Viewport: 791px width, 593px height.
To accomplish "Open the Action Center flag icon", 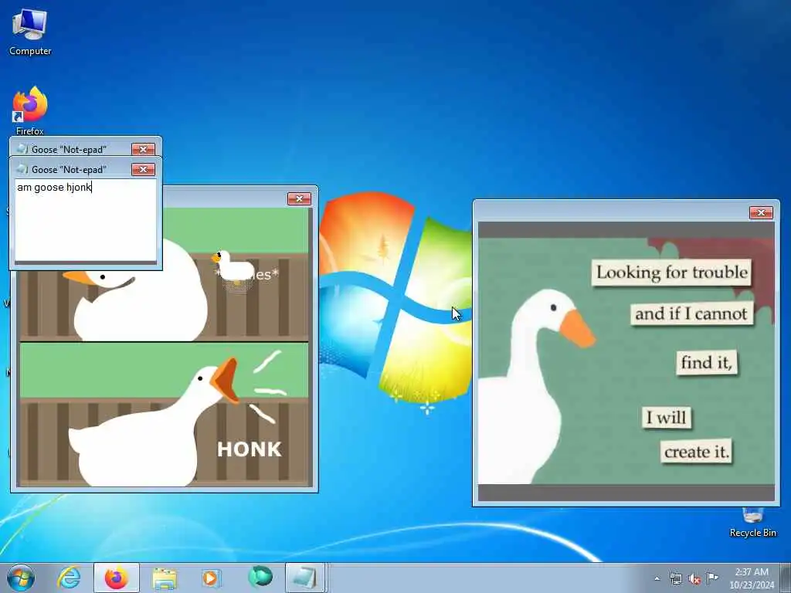I will tap(712, 578).
